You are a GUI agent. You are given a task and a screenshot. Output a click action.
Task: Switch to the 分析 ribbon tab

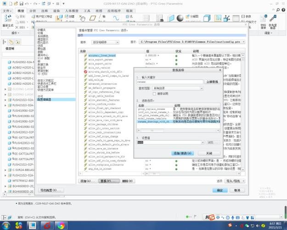[x=33, y=11]
